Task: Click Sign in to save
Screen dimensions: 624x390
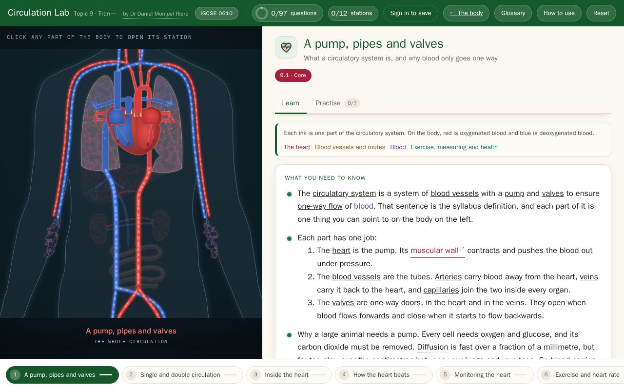Action: pos(410,13)
